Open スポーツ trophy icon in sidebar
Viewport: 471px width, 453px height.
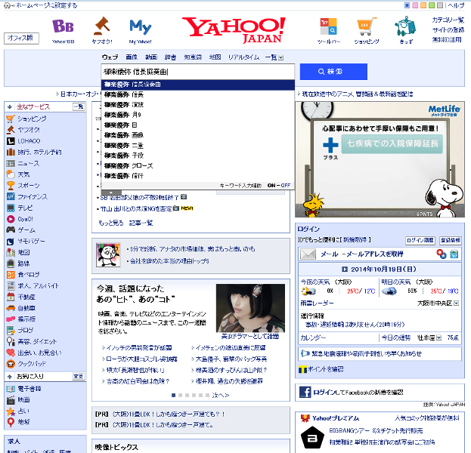tap(11, 186)
